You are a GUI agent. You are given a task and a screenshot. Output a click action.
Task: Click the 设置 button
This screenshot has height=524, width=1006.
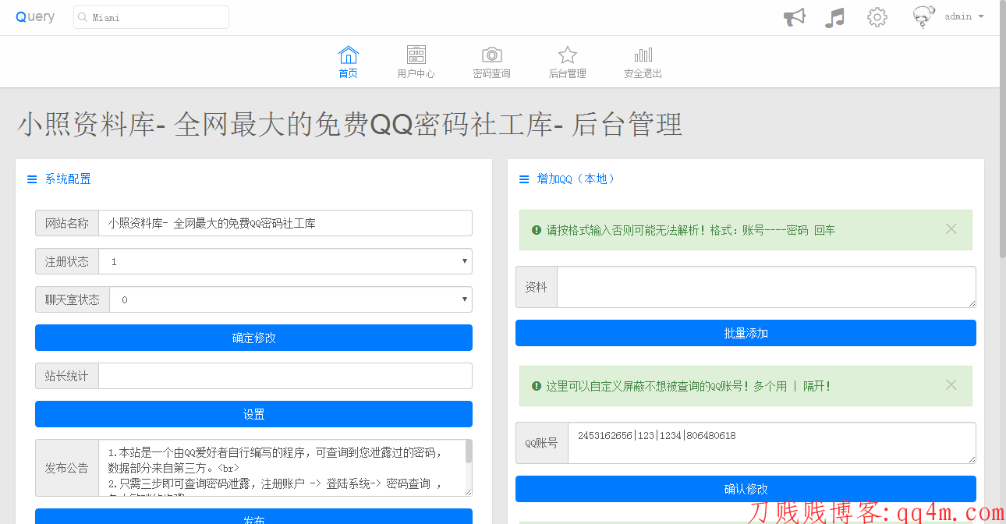253,414
